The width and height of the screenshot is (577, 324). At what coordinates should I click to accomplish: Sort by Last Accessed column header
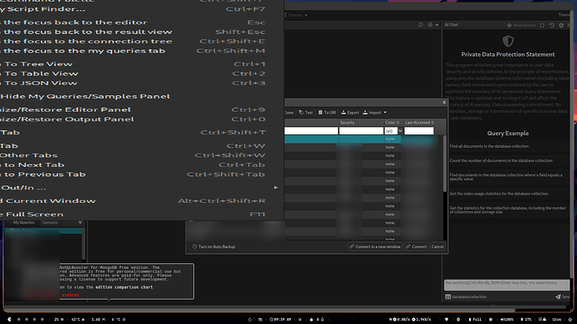420,123
